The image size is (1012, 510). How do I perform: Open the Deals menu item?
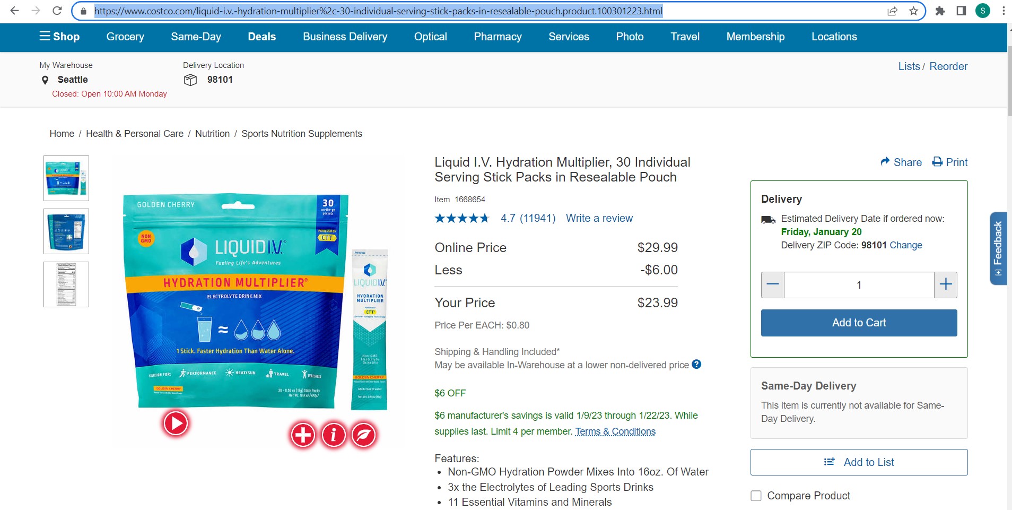click(262, 37)
